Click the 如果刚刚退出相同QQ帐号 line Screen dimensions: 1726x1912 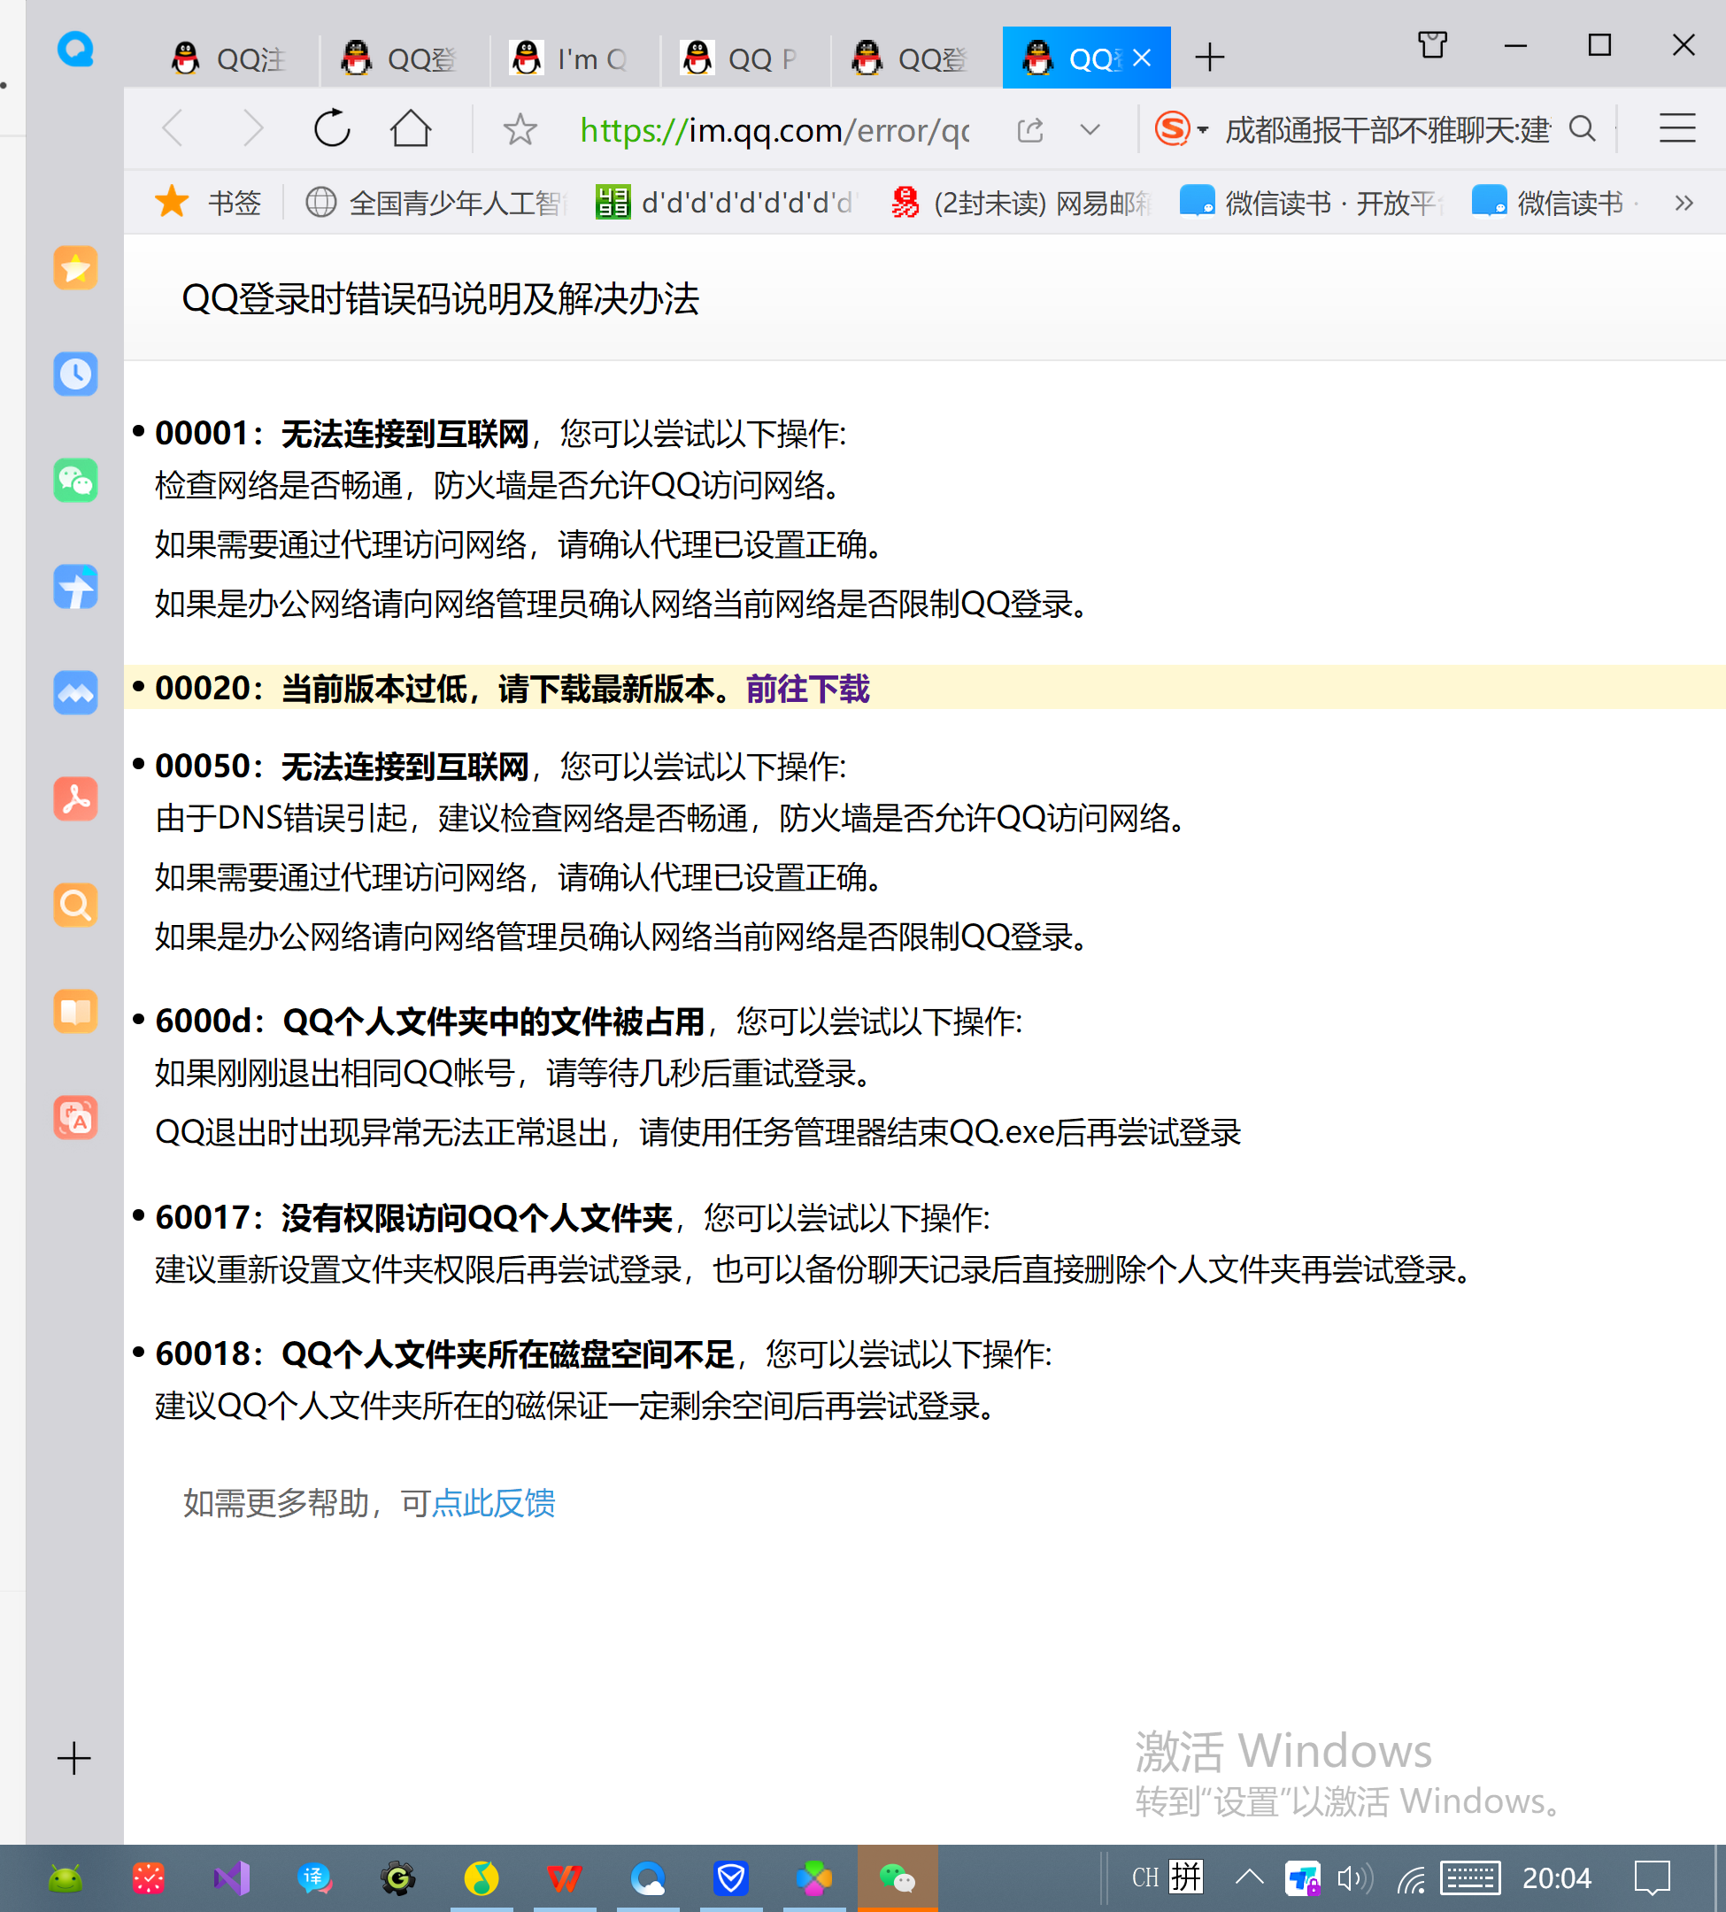pos(513,1074)
